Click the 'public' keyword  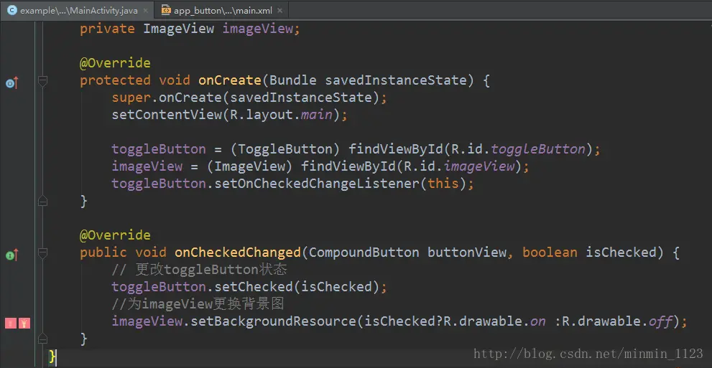coord(103,253)
